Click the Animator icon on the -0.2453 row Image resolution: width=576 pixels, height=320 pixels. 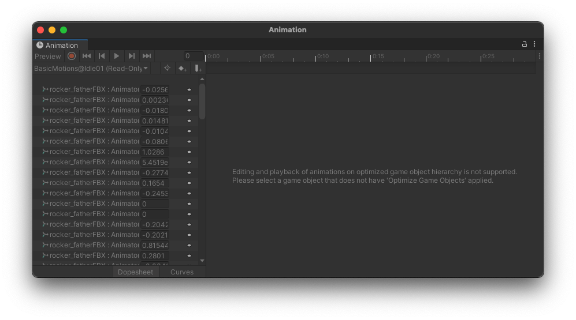point(45,193)
